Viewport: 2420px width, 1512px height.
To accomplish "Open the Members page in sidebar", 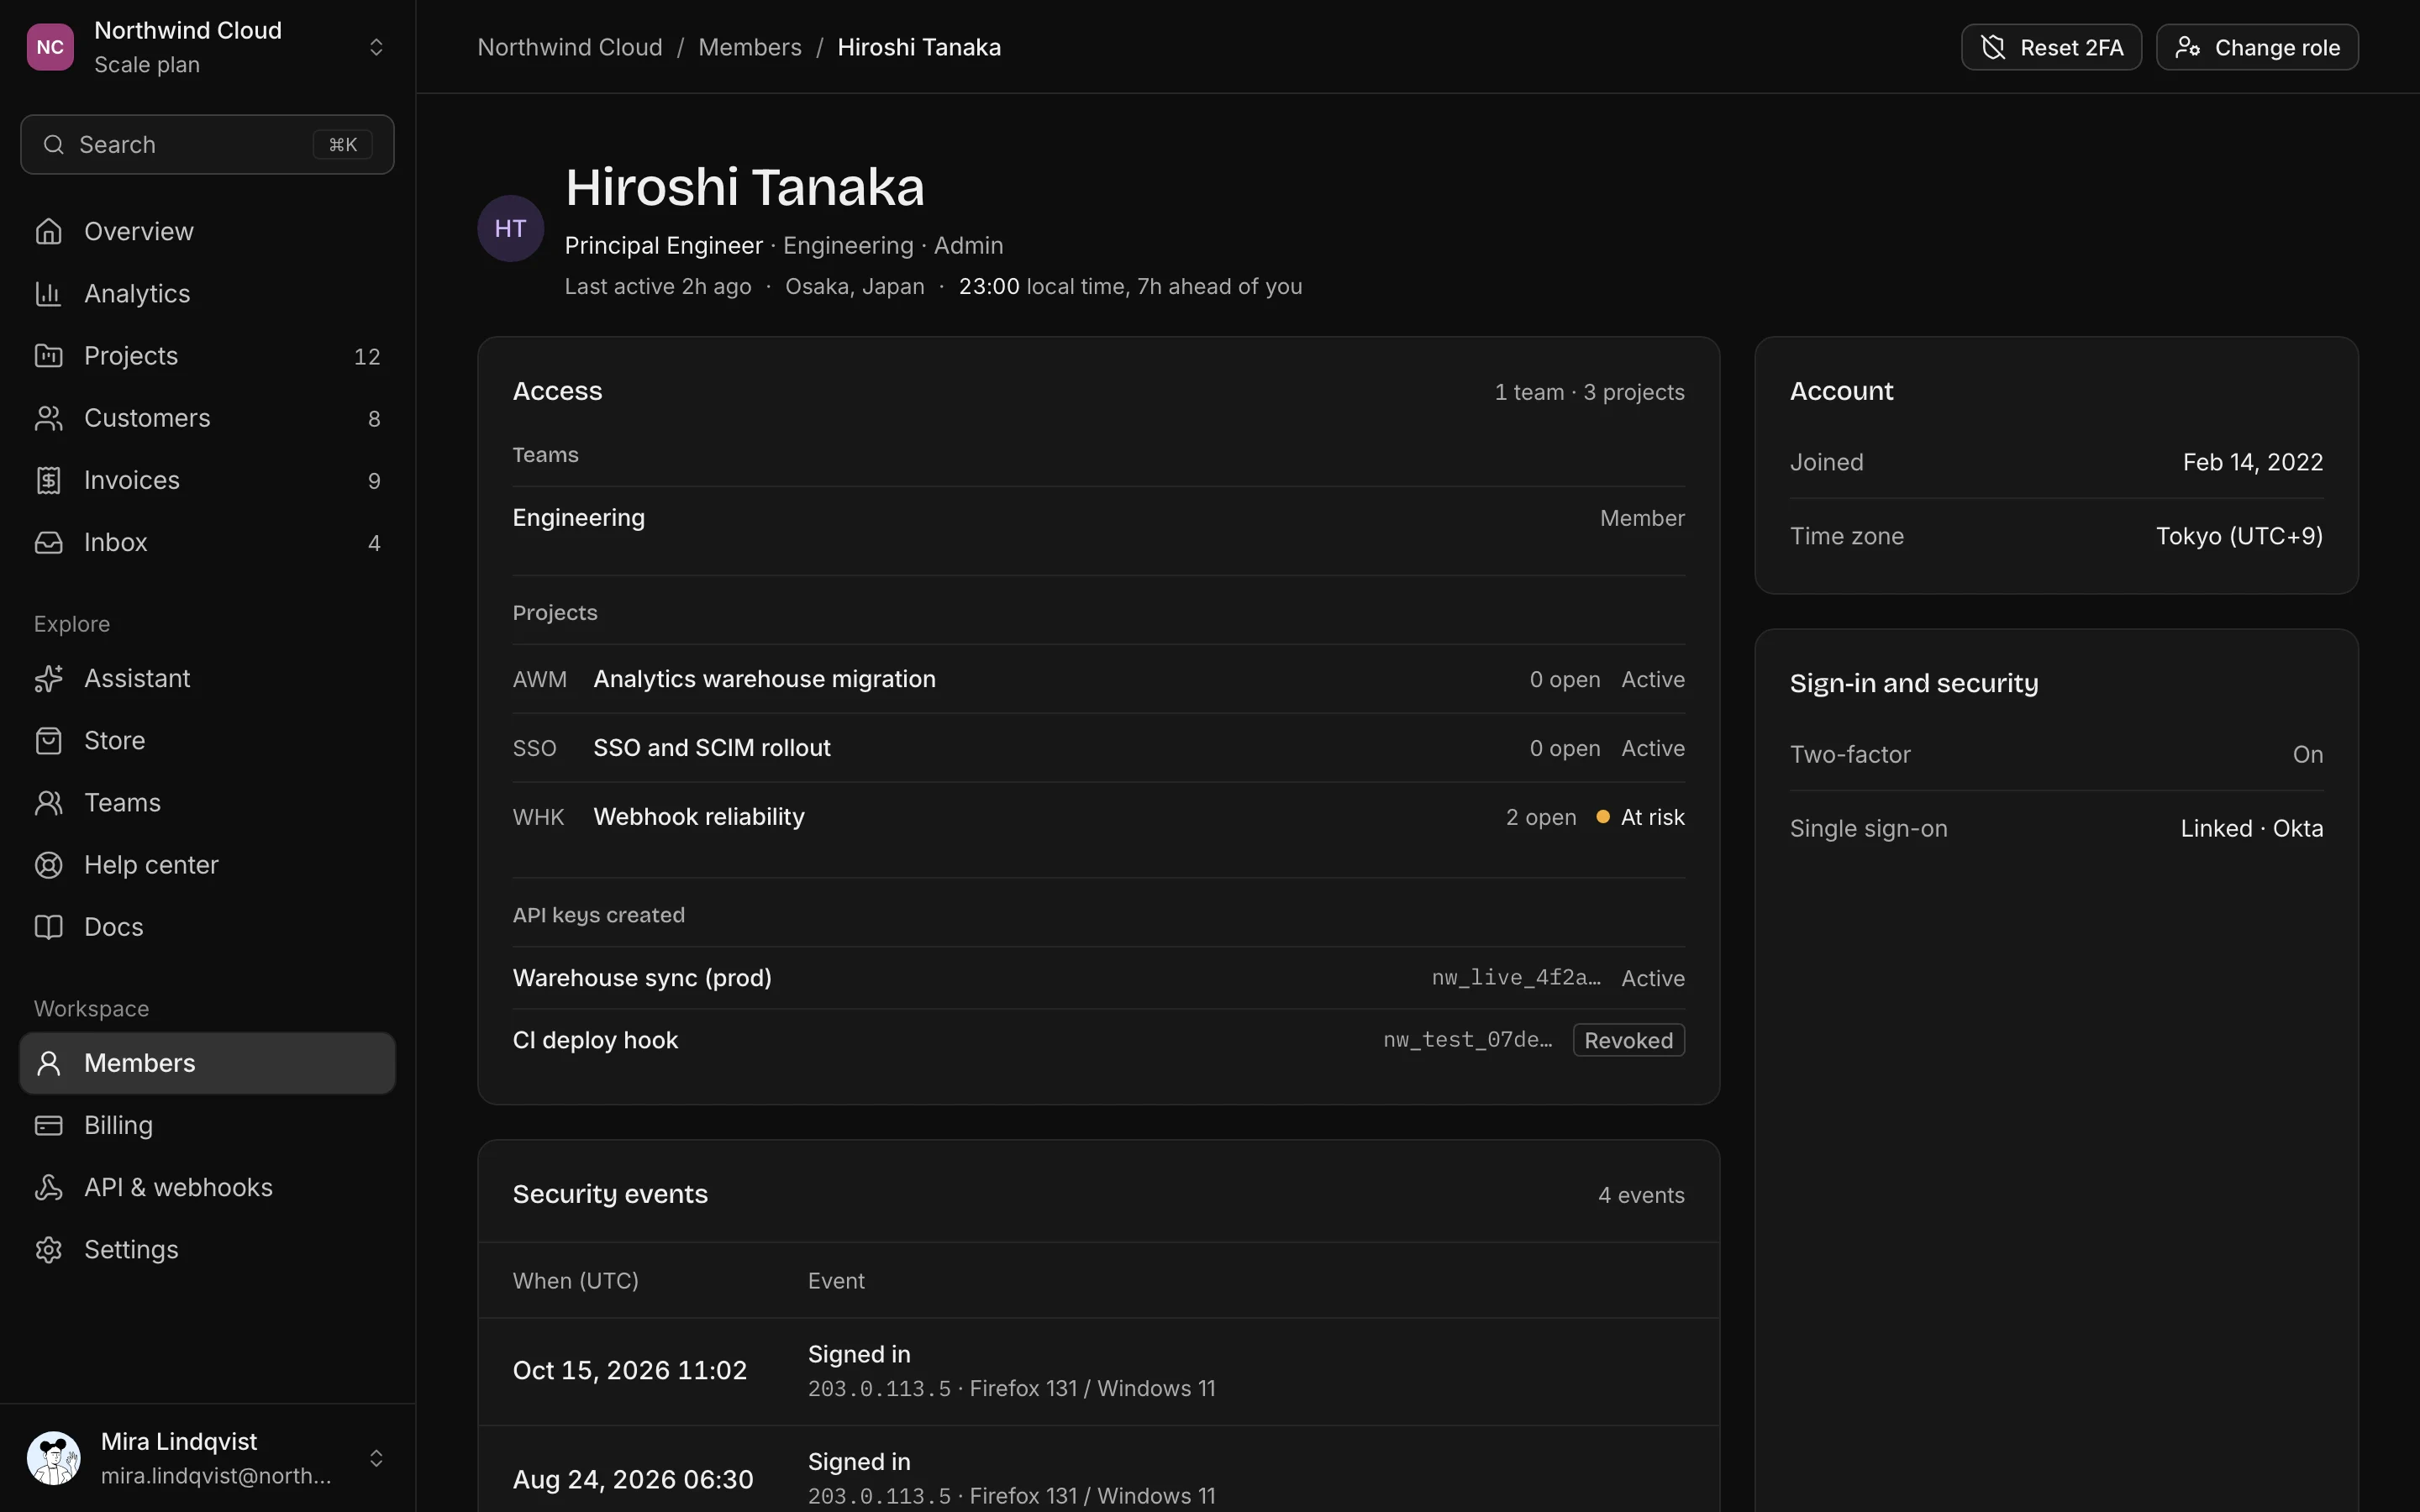I will [207, 1063].
